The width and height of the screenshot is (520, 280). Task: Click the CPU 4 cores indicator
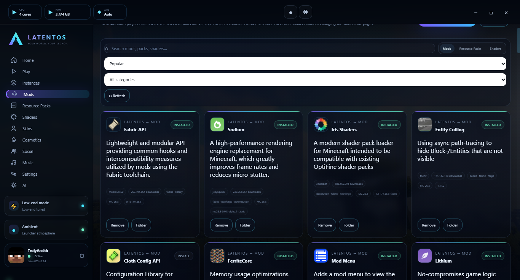[25, 12]
